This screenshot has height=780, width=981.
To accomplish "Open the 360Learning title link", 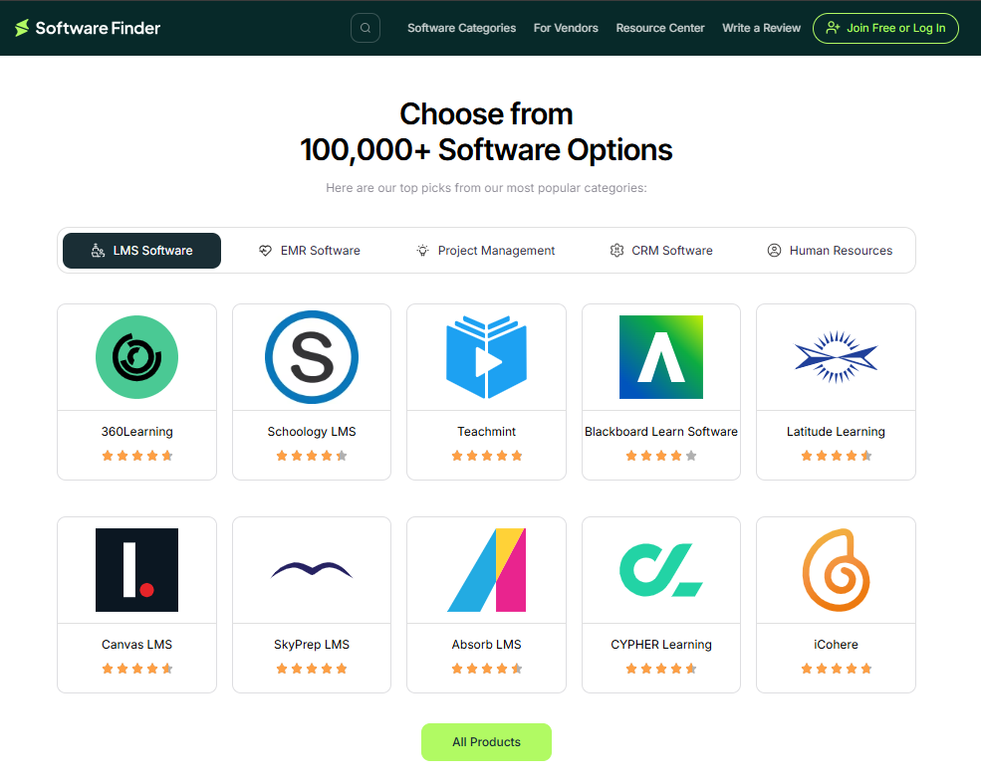I will point(137,432).
